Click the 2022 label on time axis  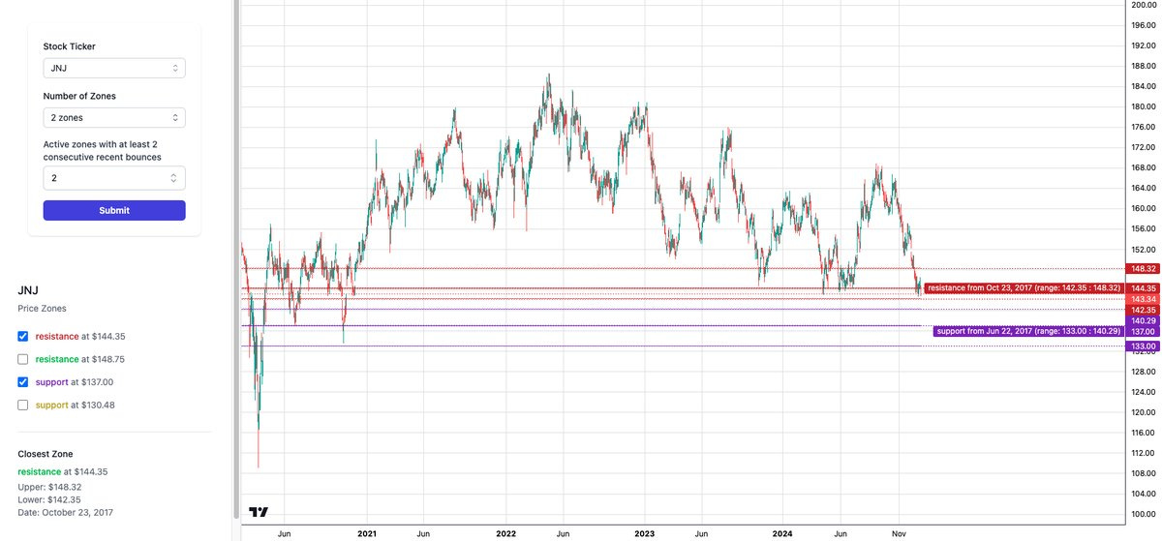pyautogui.click(x=505, y=533)
